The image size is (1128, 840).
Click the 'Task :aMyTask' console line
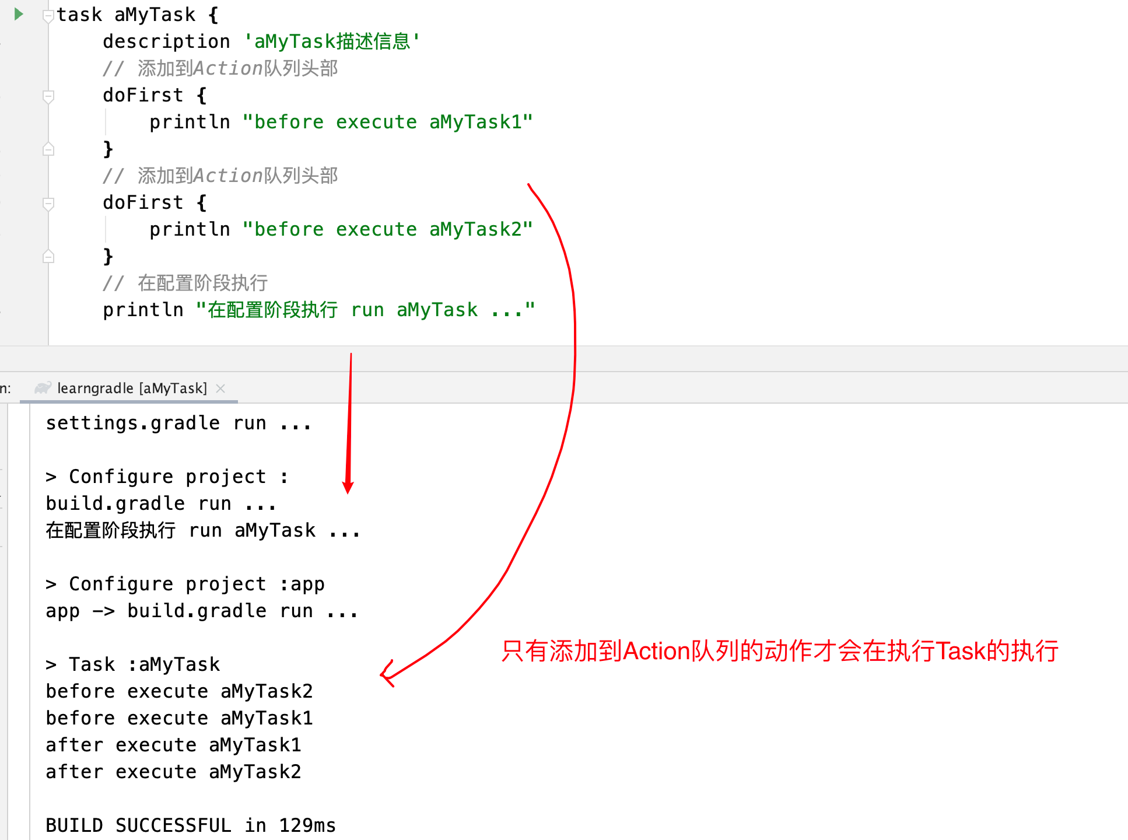[133, 664]
